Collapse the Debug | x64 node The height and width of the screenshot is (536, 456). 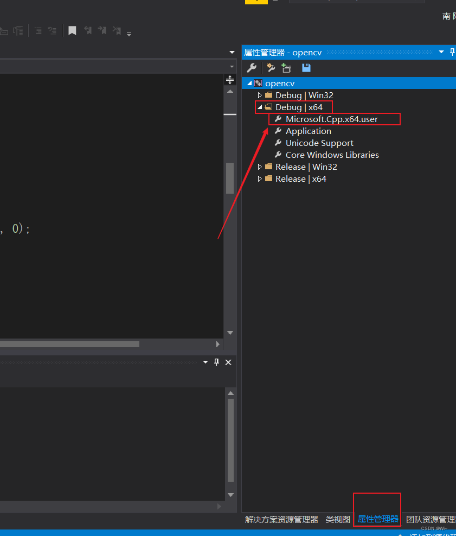point(260,107)
